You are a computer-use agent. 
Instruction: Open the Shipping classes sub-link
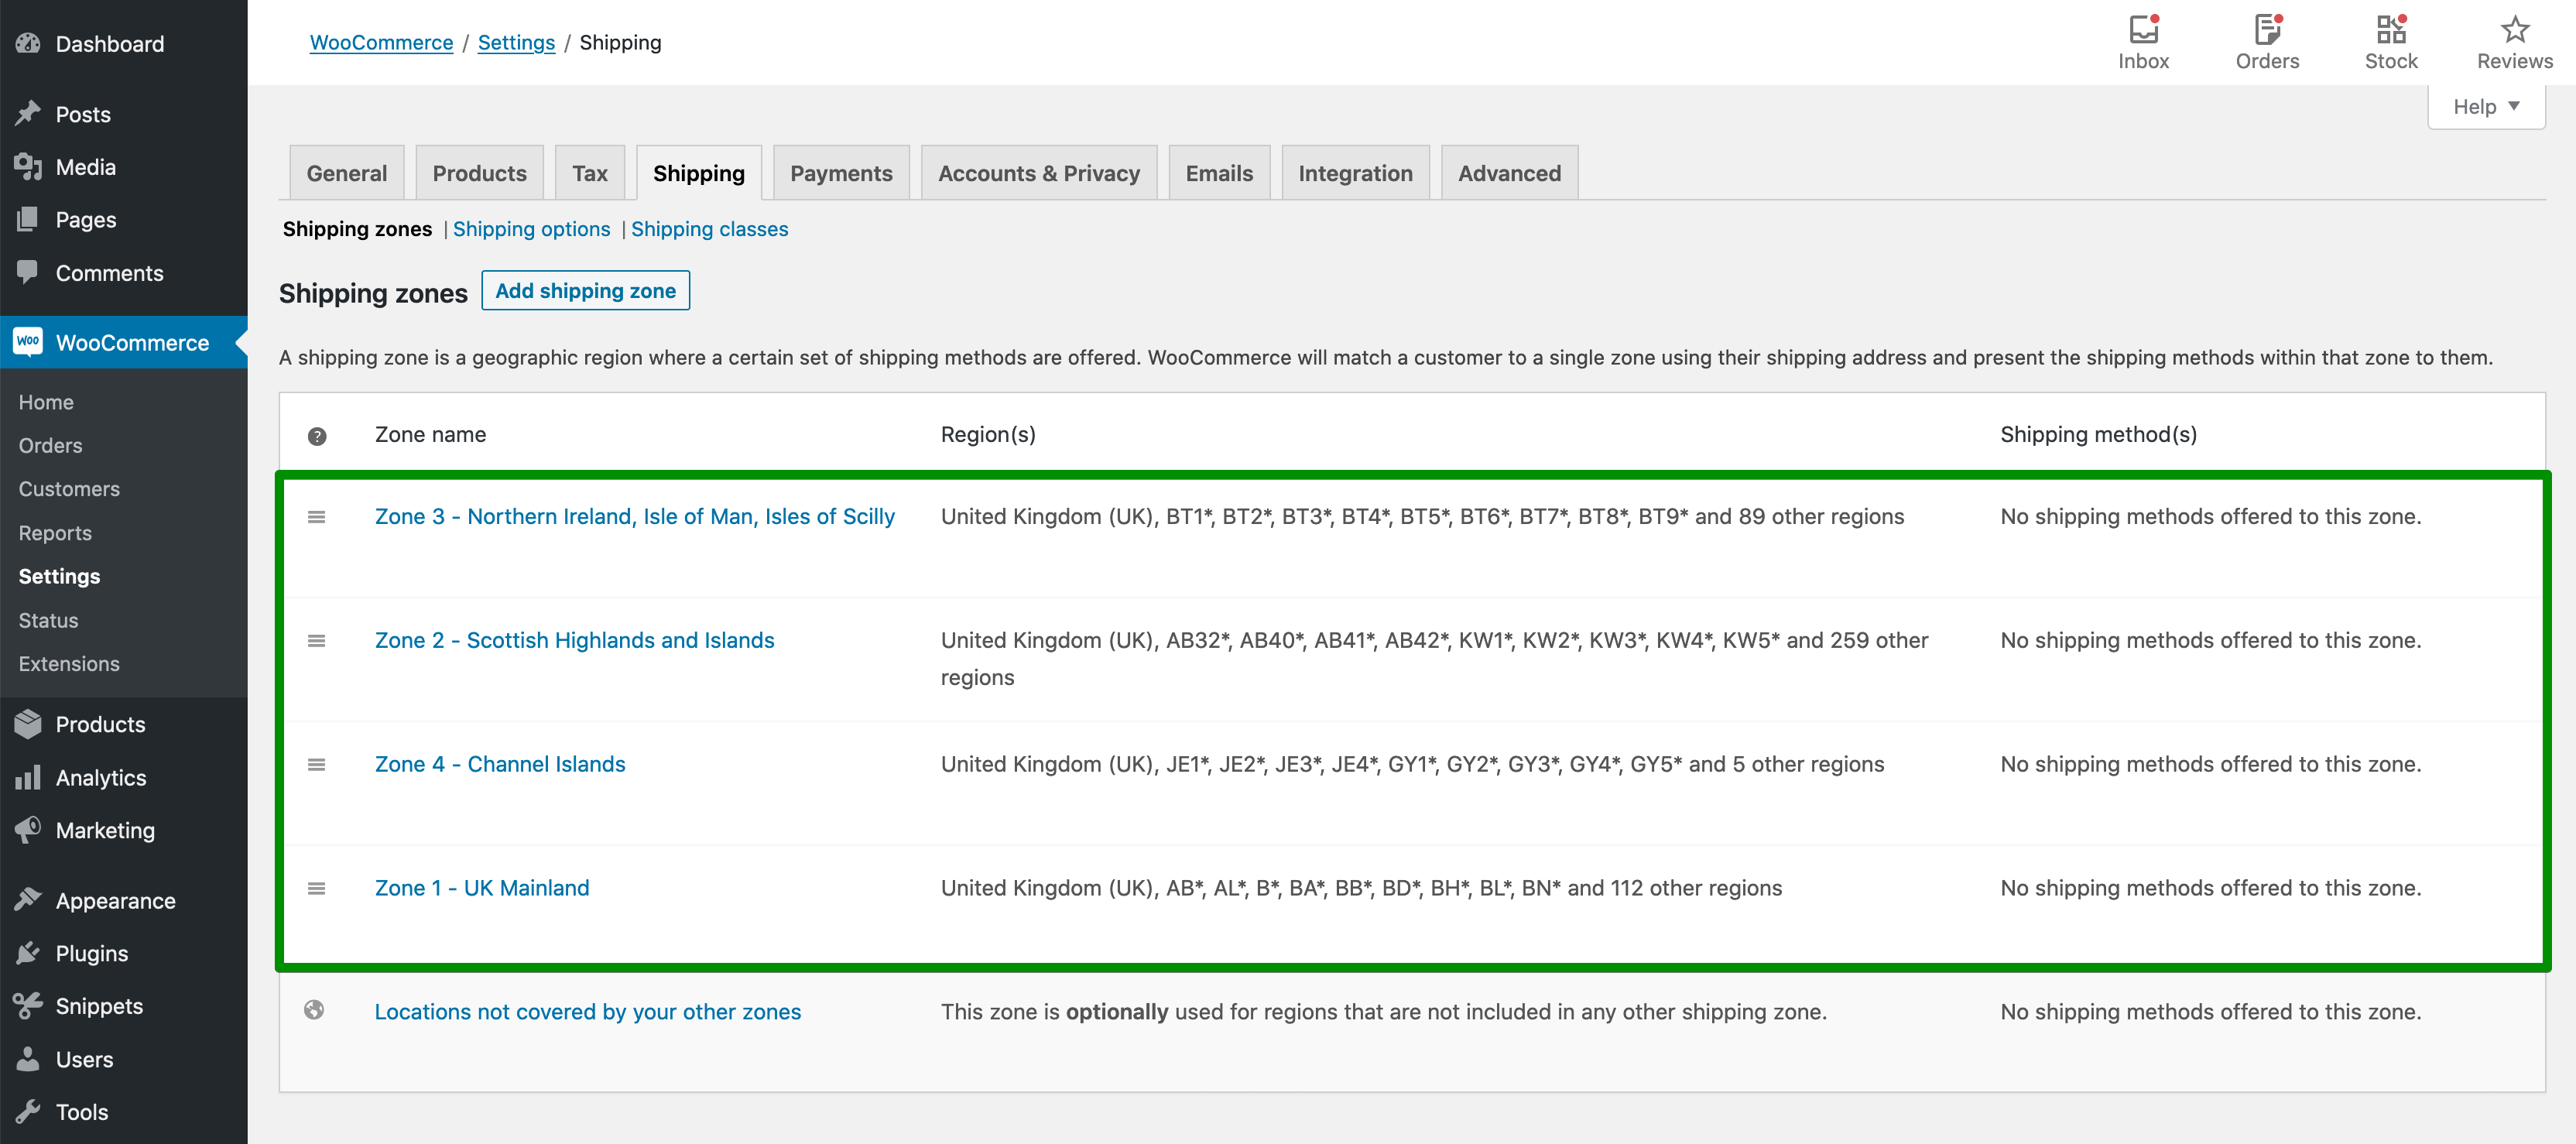click(709, 229)
